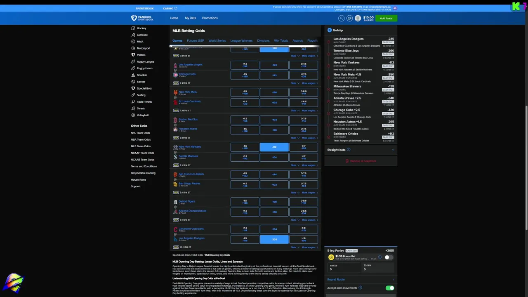528x297 pixels.
Task: Show info icon next to Straight bets
Action: pos(349,150)
